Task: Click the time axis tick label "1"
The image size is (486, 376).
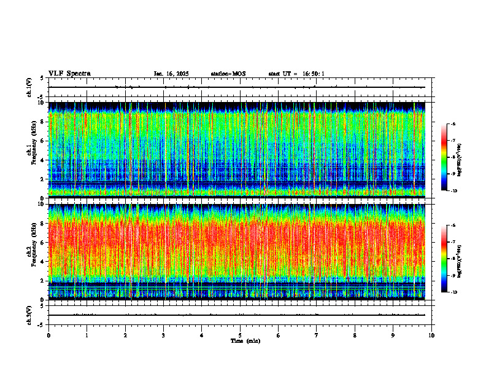Action: (87, 335)
